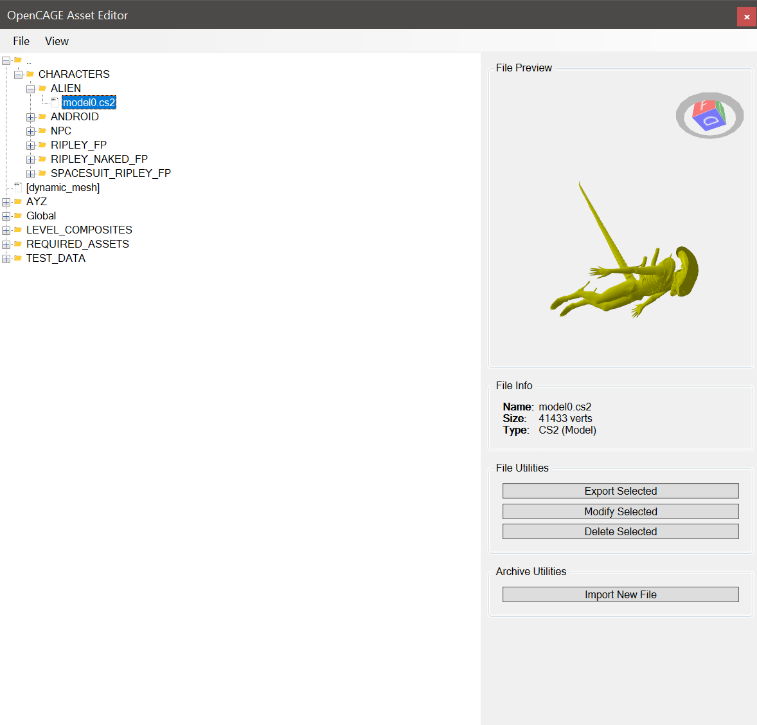The height and width of the screenshot is (725, 757).
Task: Collapse the ALIEN folder
Action: click(x=30, y=89)
